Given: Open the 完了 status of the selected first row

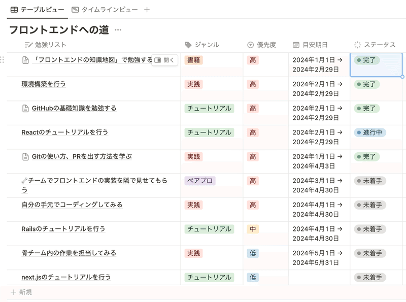Looking at the screenshot, I should coord(366,60).
